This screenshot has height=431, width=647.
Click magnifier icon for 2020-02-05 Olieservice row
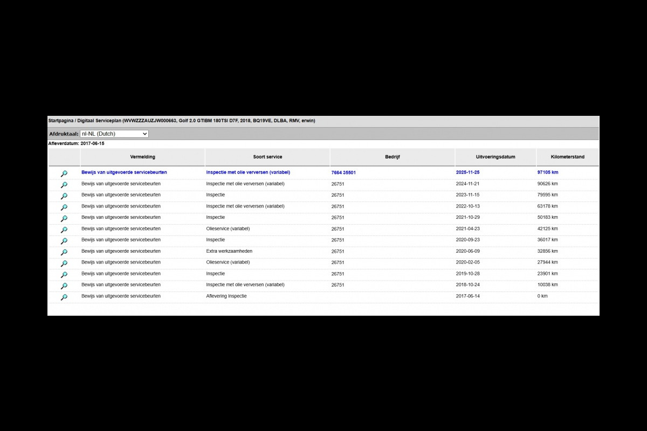tap(64, 263)
